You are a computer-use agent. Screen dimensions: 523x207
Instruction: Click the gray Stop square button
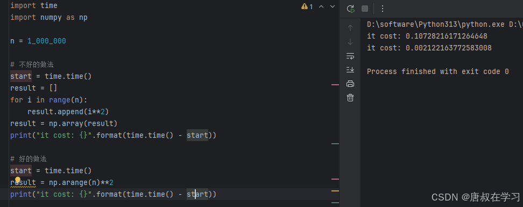365,9
